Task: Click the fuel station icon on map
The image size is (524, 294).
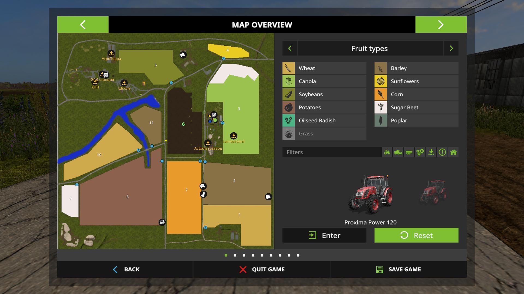Action: pyautogui.click(x=214, y=114)
